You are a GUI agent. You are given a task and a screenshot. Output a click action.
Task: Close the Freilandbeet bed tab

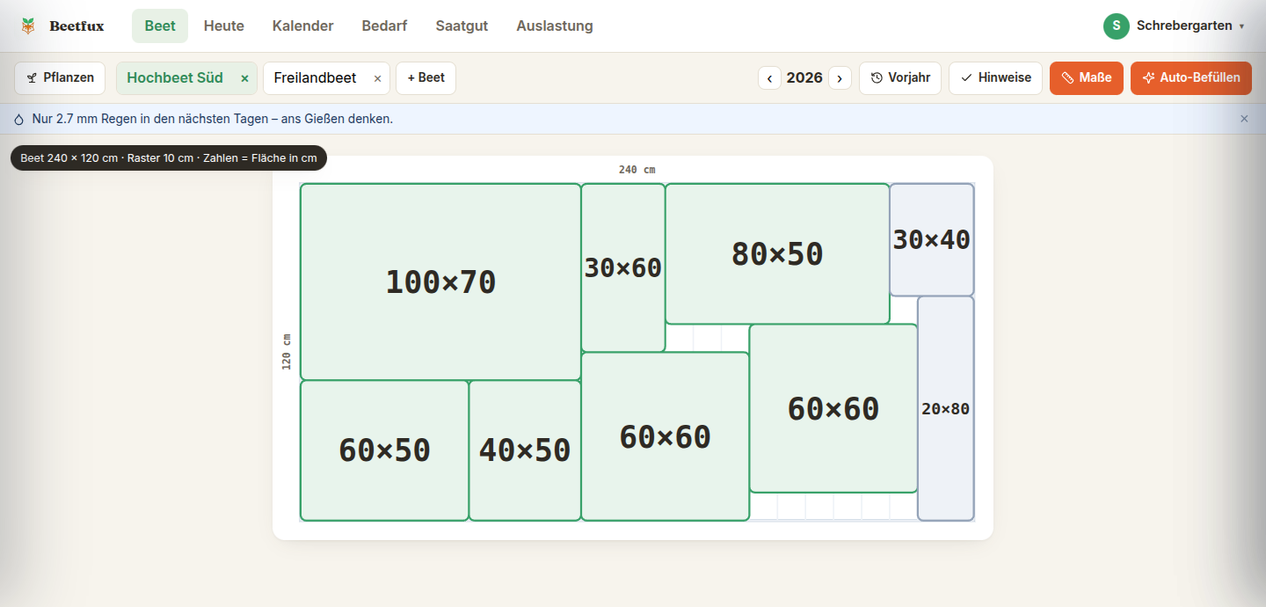point(377,78)
